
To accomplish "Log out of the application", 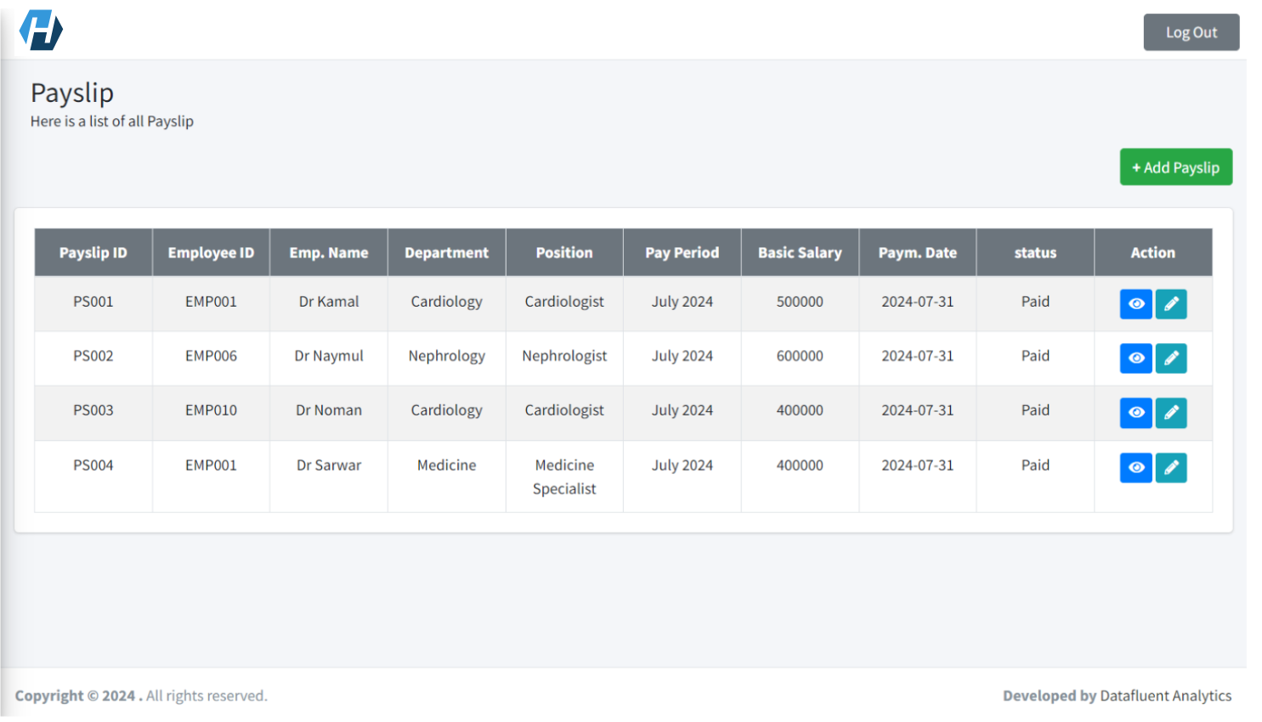I will click(x=1191, y=32).
